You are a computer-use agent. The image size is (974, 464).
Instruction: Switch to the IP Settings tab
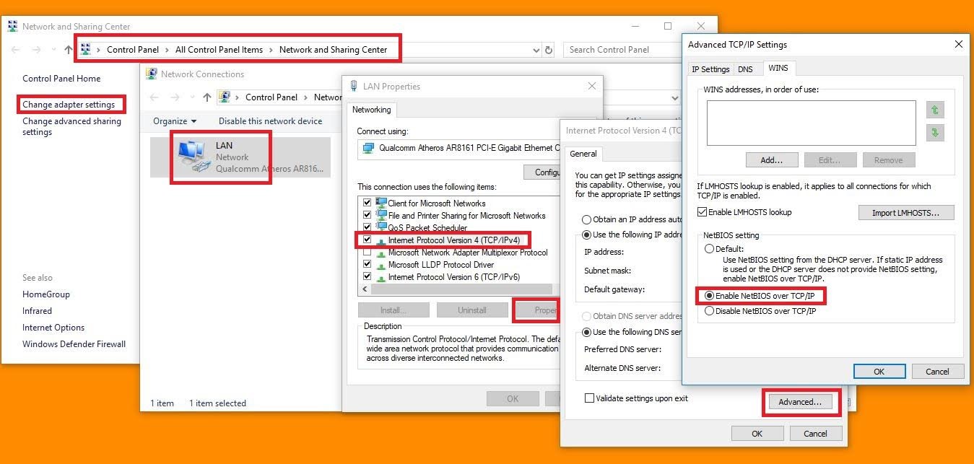710,69
